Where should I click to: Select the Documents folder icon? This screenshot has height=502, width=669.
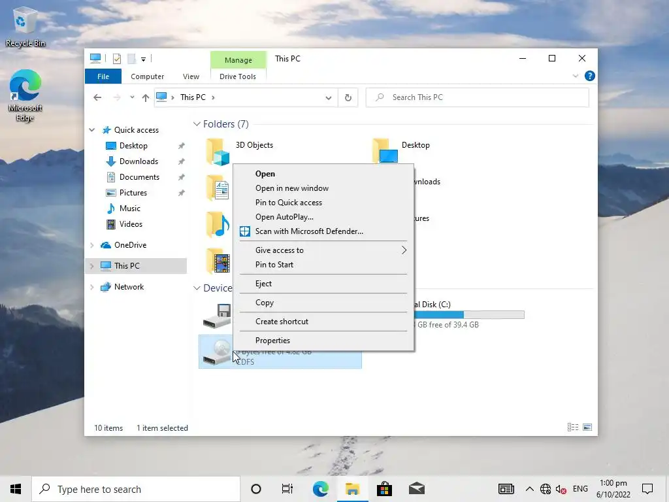pyautogui.click(x=218, y=188)
